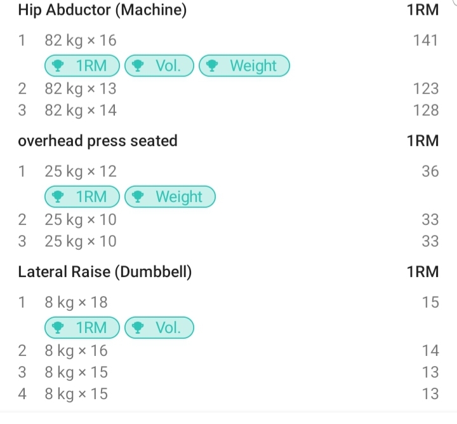
Task: Tap the 1RM column header for overhead press
Action: click(423, 141)
